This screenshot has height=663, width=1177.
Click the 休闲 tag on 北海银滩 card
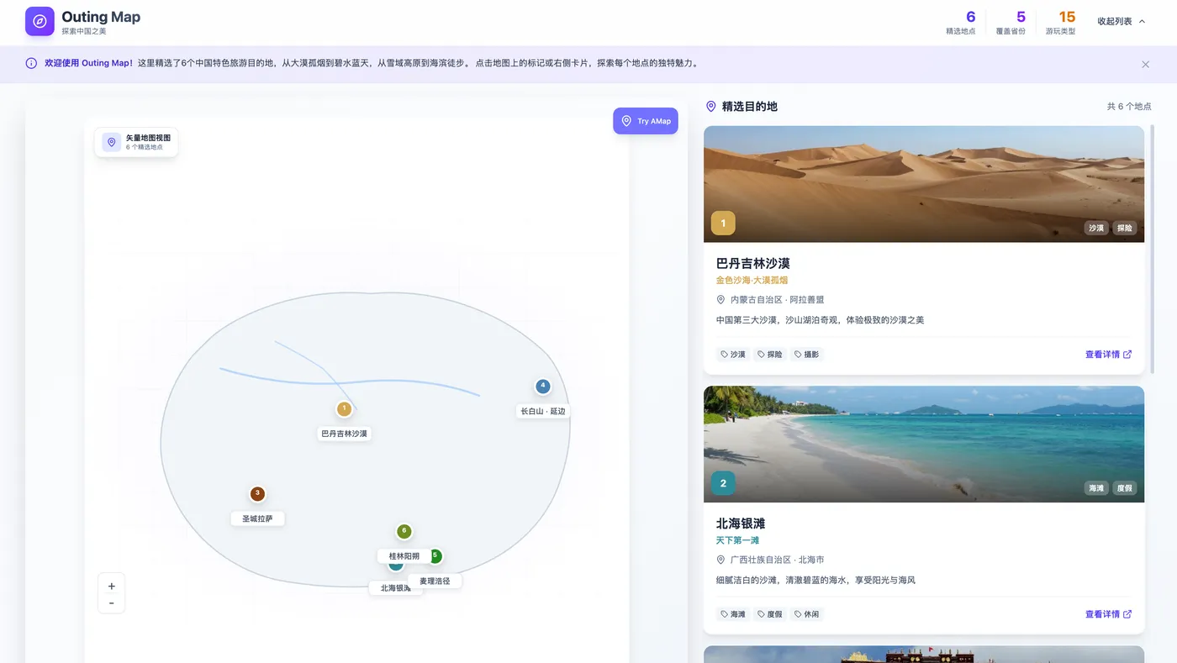point(806,614)
